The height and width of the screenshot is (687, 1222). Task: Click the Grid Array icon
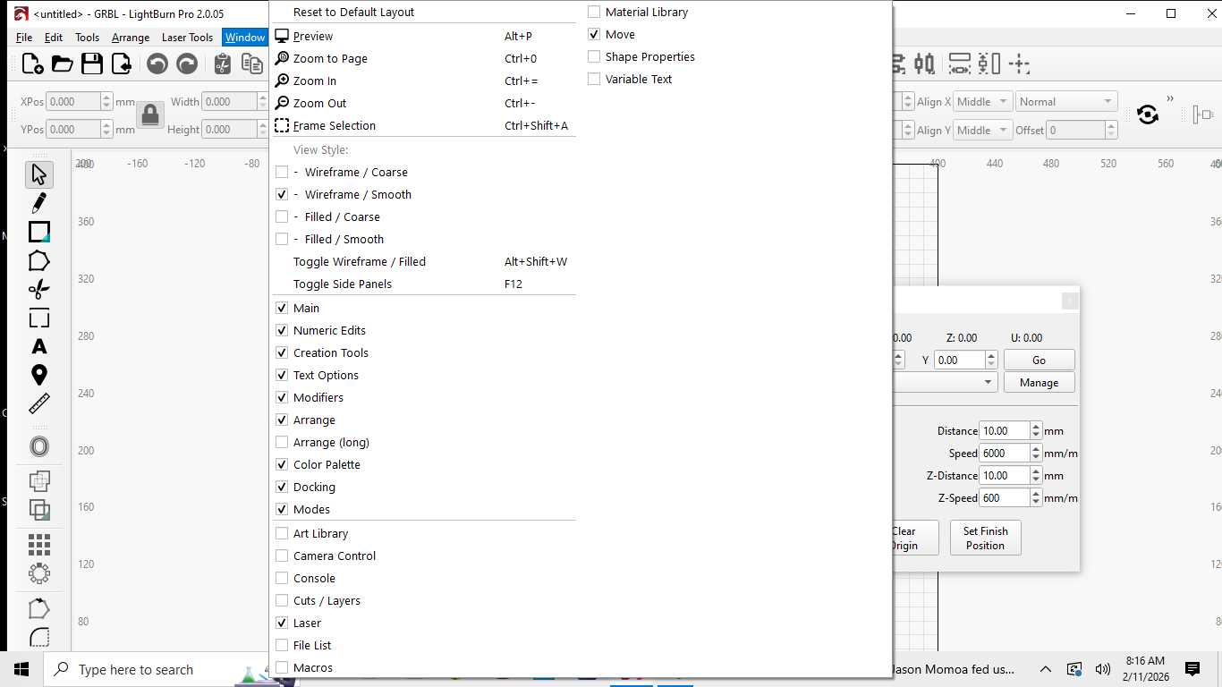click(x=38, y=544)
